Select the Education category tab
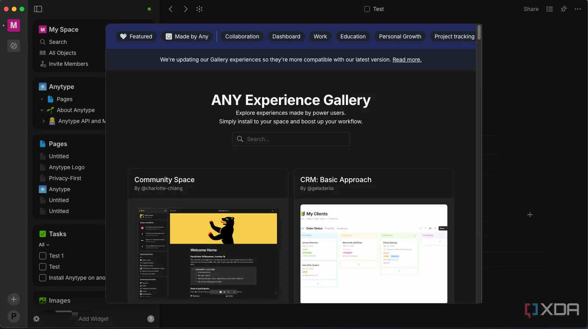 point(353,36)
